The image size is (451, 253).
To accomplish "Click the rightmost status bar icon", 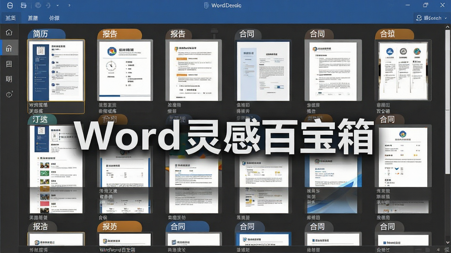I will coord(447,249).
